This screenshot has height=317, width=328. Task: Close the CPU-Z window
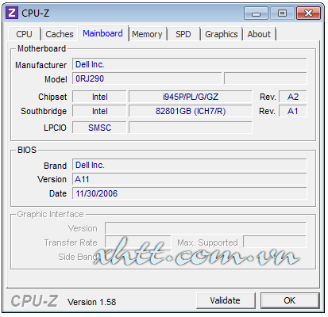pos(308,13)
